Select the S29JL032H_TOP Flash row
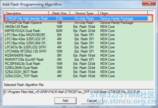The height and width of the screenshot is (108, 158). (76, 76)
